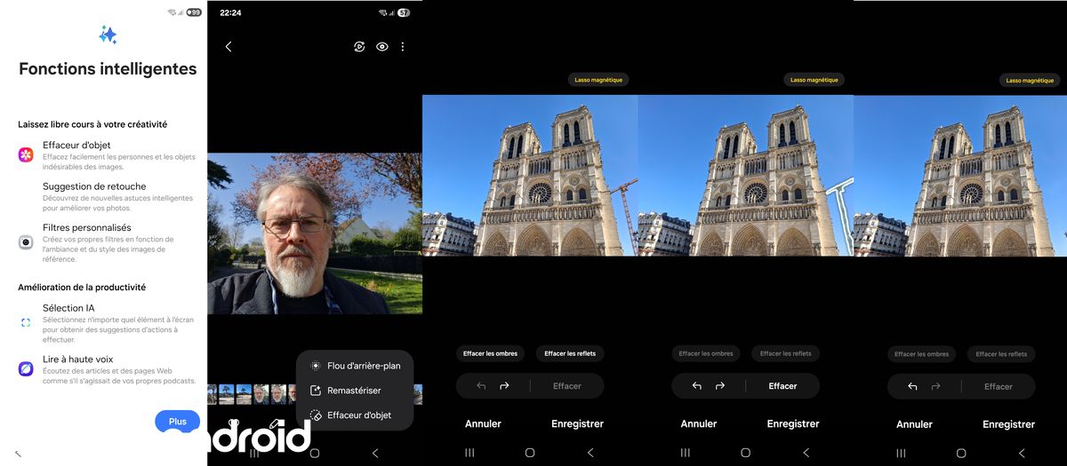Toggle Effacer les reflets on the unhighlighted-crane screen
Image resolution: width=1067 pixels, height=466 pixels.
tap(570, 353)
